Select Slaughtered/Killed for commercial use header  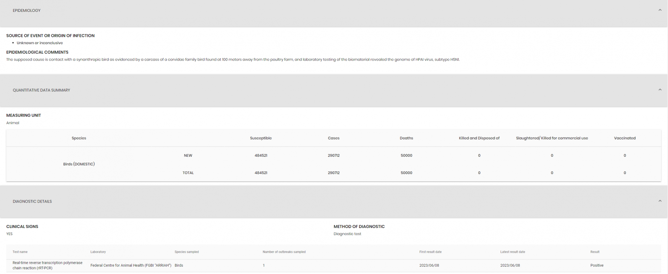(551, 138)
